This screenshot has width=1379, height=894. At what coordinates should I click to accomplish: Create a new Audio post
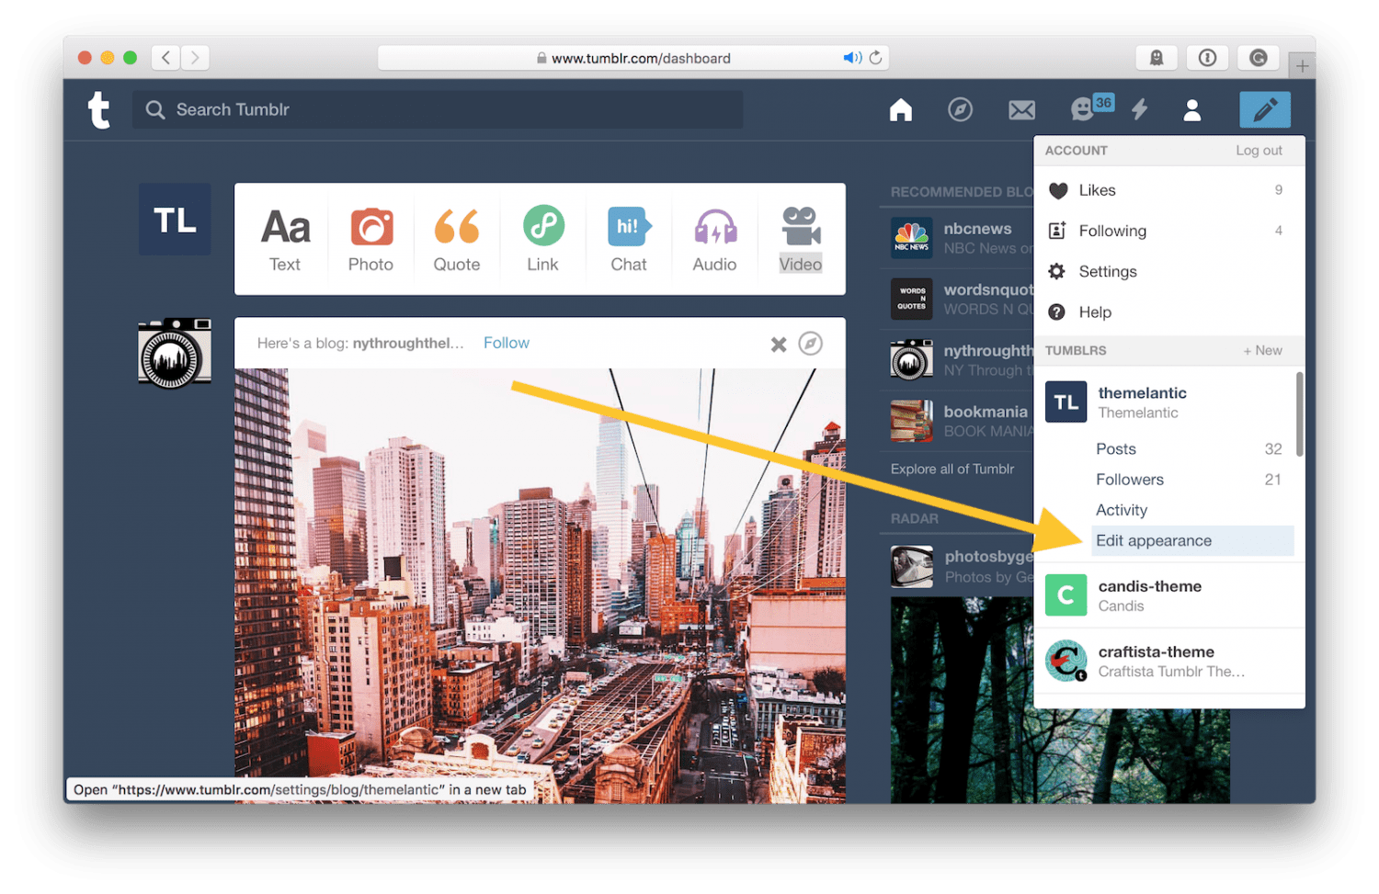(x=714, y=239)
